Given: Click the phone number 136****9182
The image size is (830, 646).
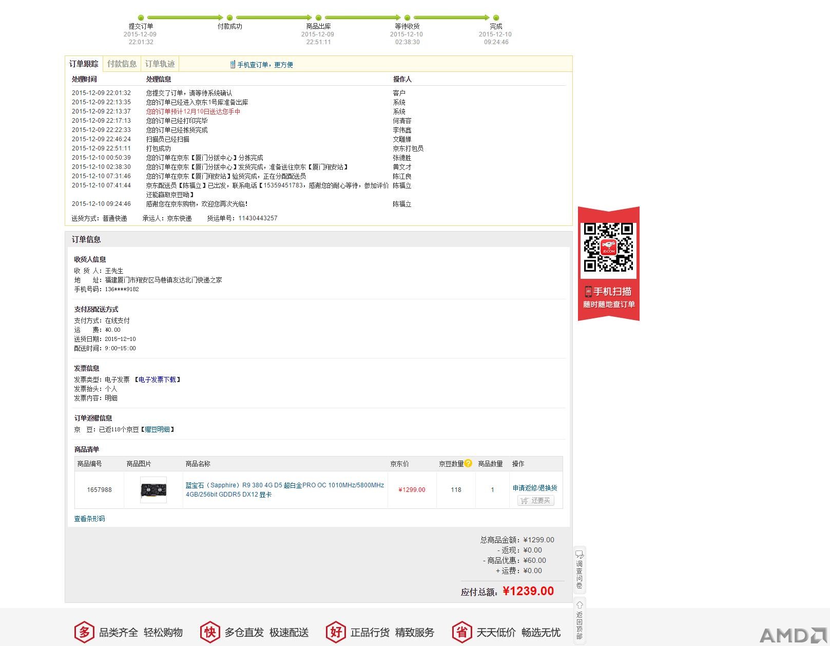Looking at the screenshot, I should 122,289.
